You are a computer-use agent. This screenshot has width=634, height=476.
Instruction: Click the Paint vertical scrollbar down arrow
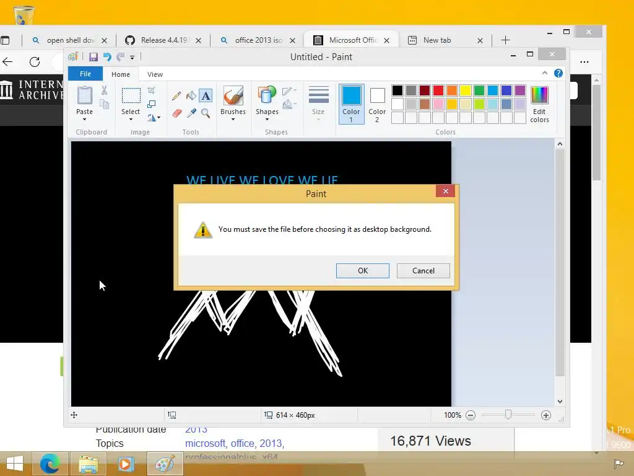pyautogui.click(x=560, y=402)
